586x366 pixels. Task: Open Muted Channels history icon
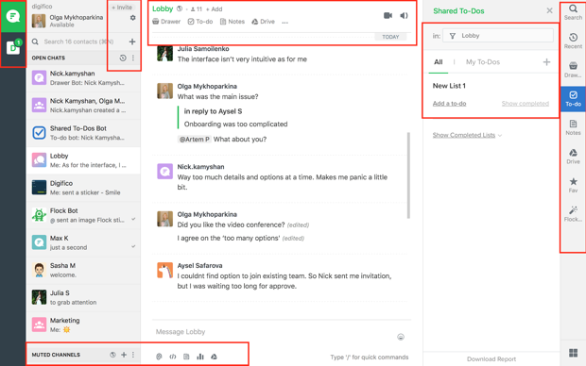pyautogui.click(x=112, y=355)
